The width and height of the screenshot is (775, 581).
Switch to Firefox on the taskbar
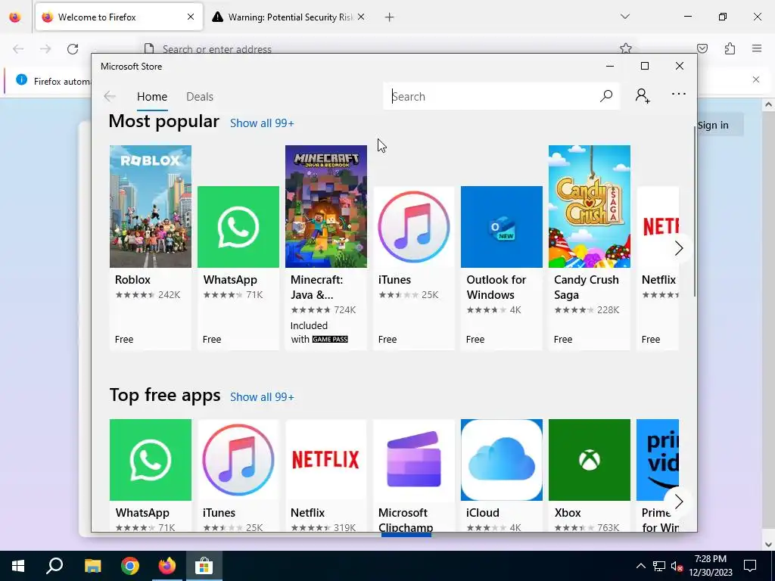tap(167, 566)
